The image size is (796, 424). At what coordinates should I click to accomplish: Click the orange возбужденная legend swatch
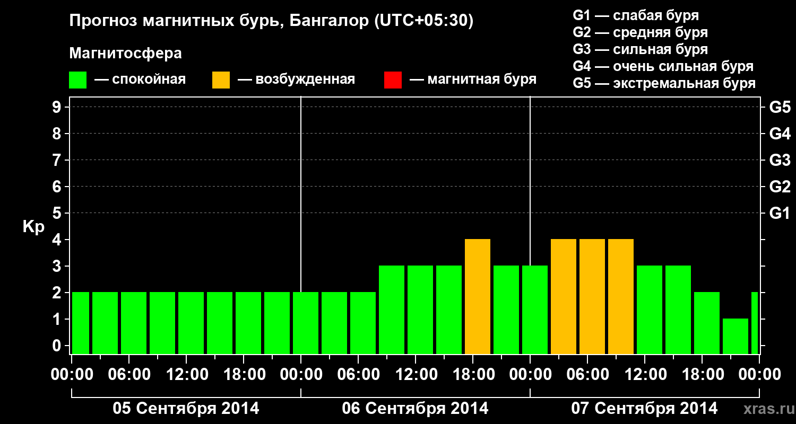click(x=221, y=80)
